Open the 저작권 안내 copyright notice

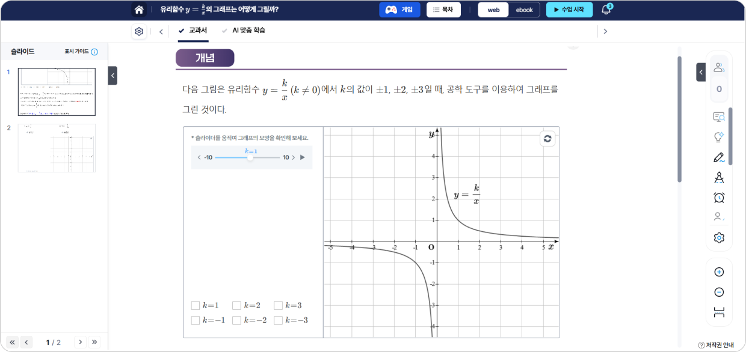click(x=716, y=345)
